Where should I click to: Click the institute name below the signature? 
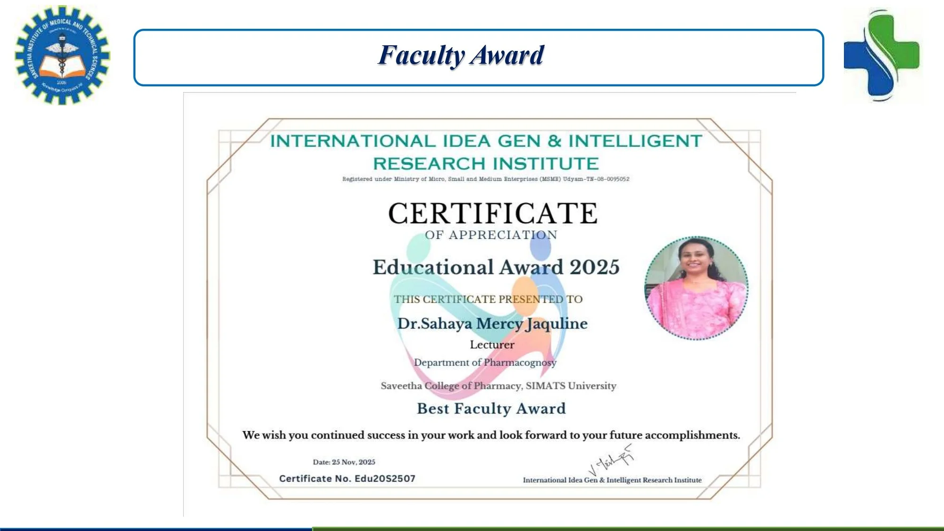coord(612,480)
